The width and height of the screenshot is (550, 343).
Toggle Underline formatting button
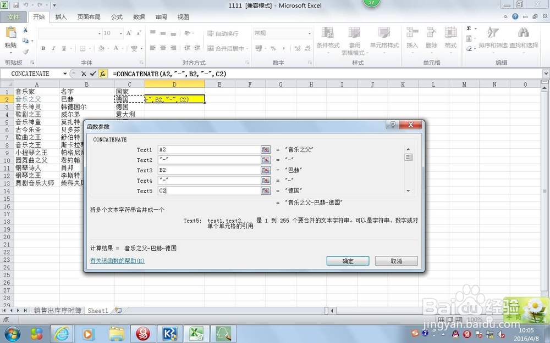click(64, 48)
